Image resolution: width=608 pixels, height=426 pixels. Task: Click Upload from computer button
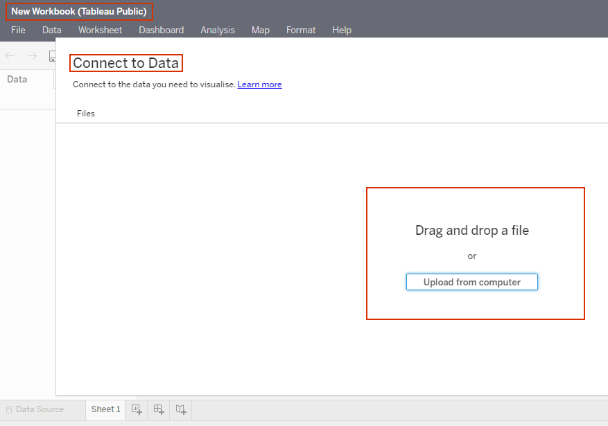pos(472,282)
